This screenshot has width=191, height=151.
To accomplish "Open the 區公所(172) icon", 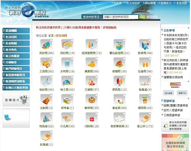I will [145, 118].
